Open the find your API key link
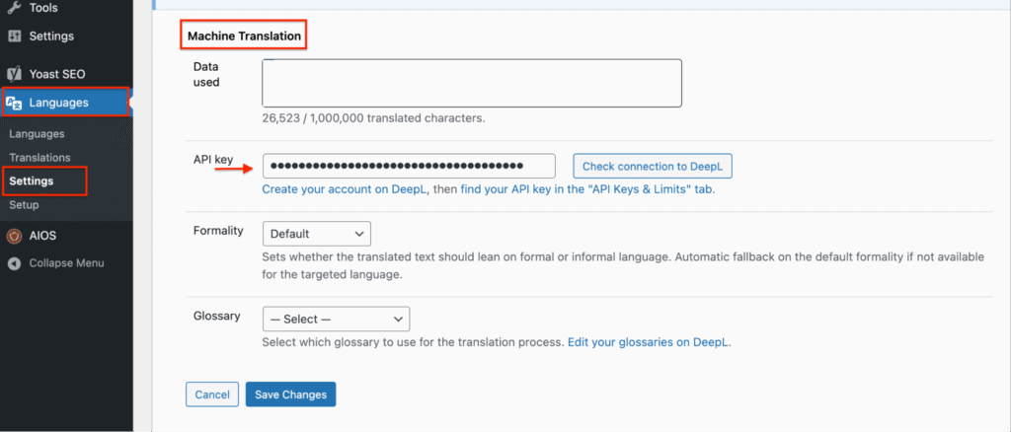 pos(587,190)
